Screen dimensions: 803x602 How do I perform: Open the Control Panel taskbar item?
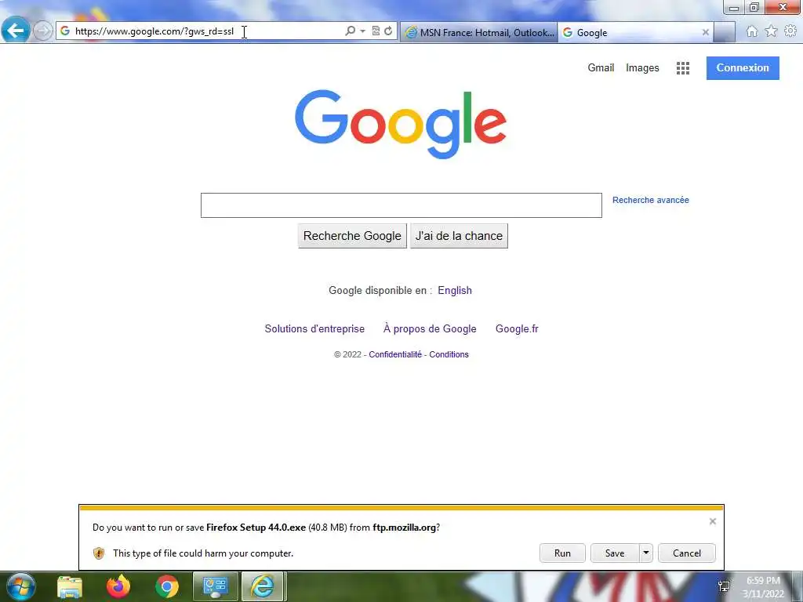[215, 586]
